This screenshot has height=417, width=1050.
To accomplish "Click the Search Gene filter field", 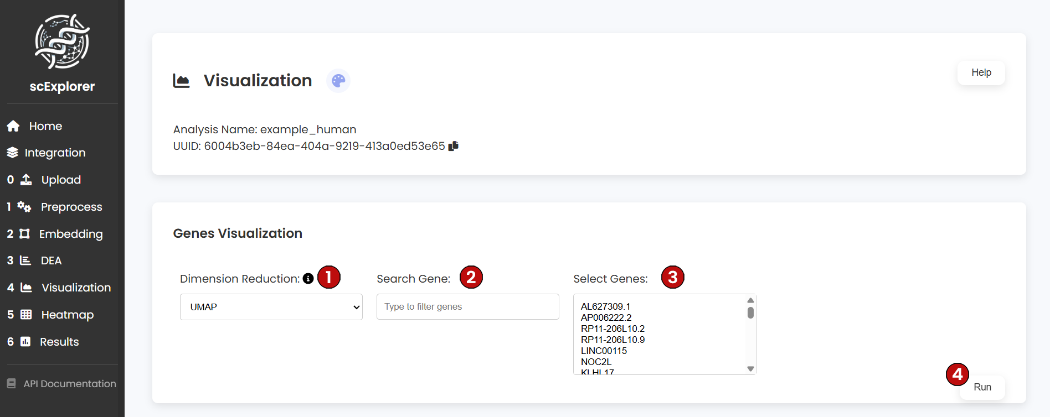I will point(467,307).
